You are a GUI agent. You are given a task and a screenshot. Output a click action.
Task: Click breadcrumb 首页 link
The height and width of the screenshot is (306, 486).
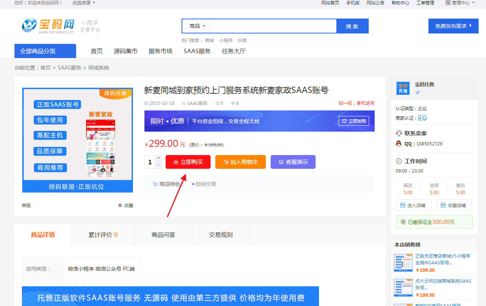(x=46, y=68)
